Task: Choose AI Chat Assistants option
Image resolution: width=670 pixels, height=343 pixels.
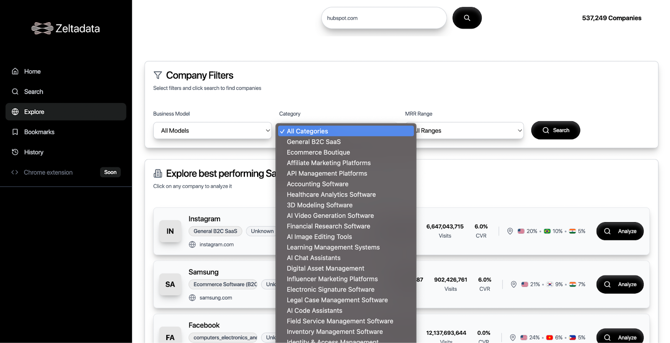Action: [346, 258]
